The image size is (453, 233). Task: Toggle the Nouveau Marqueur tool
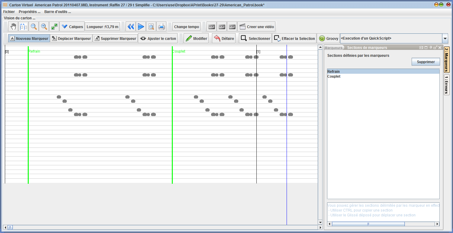click(29, 39)
